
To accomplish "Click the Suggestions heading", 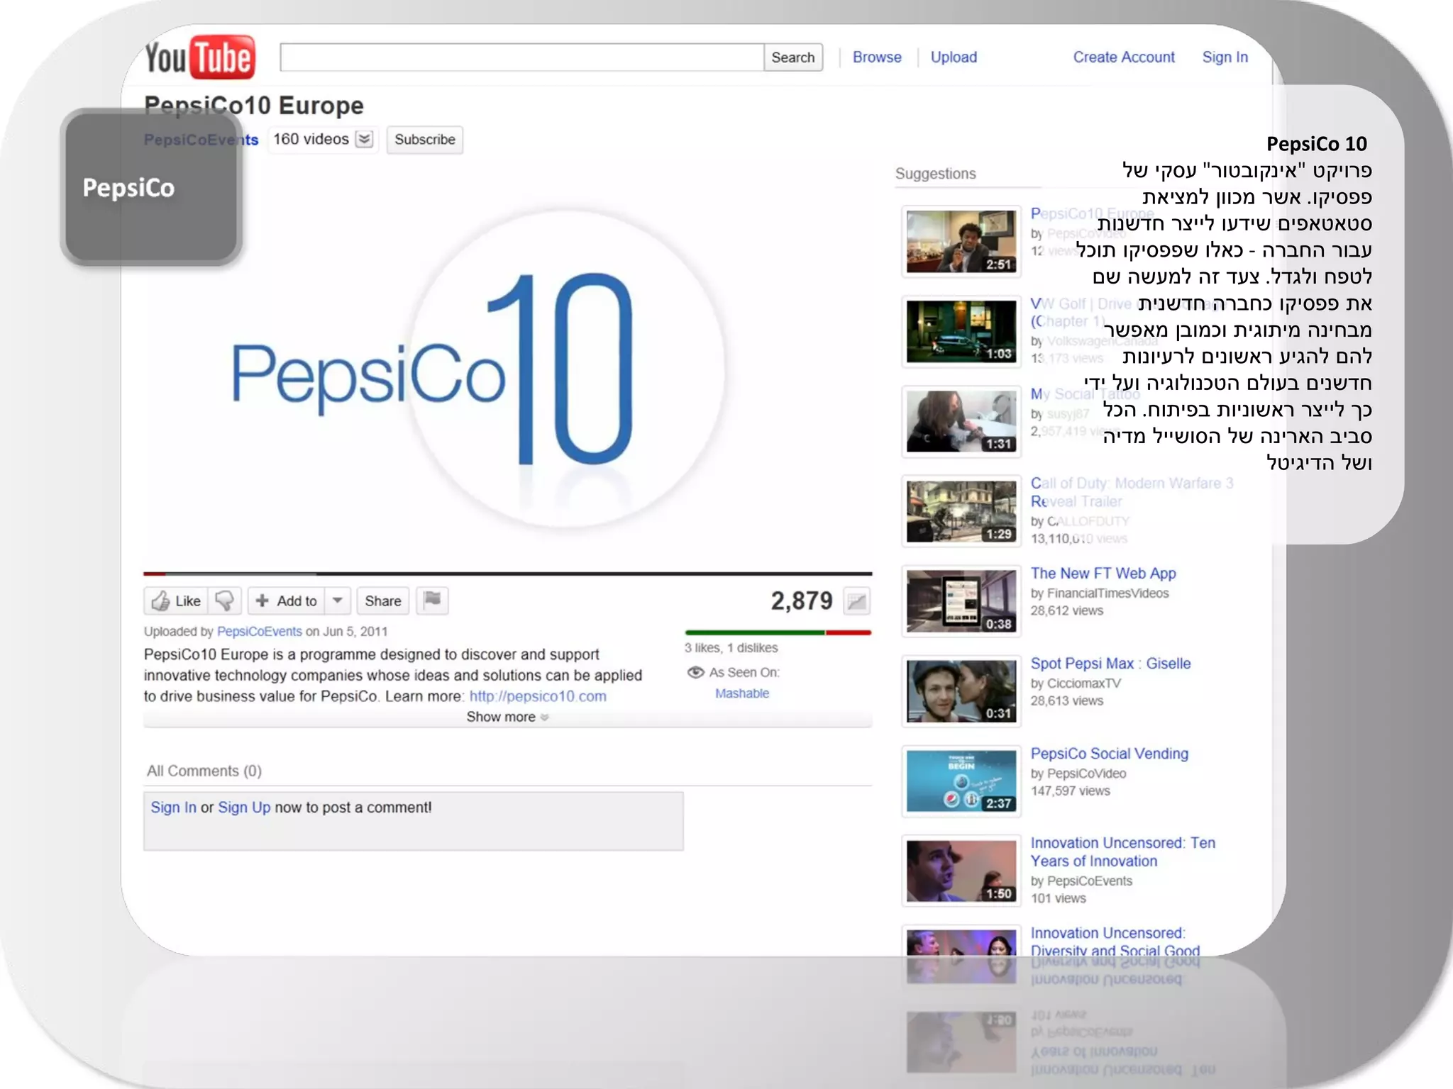I will (935, 174).
